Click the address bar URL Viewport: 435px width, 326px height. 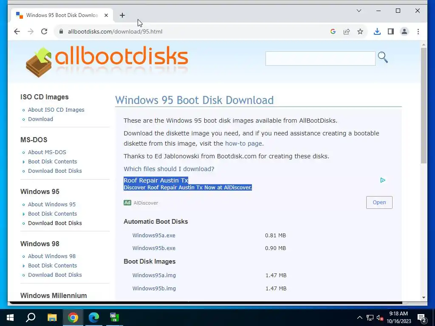(x=115, y=31)
